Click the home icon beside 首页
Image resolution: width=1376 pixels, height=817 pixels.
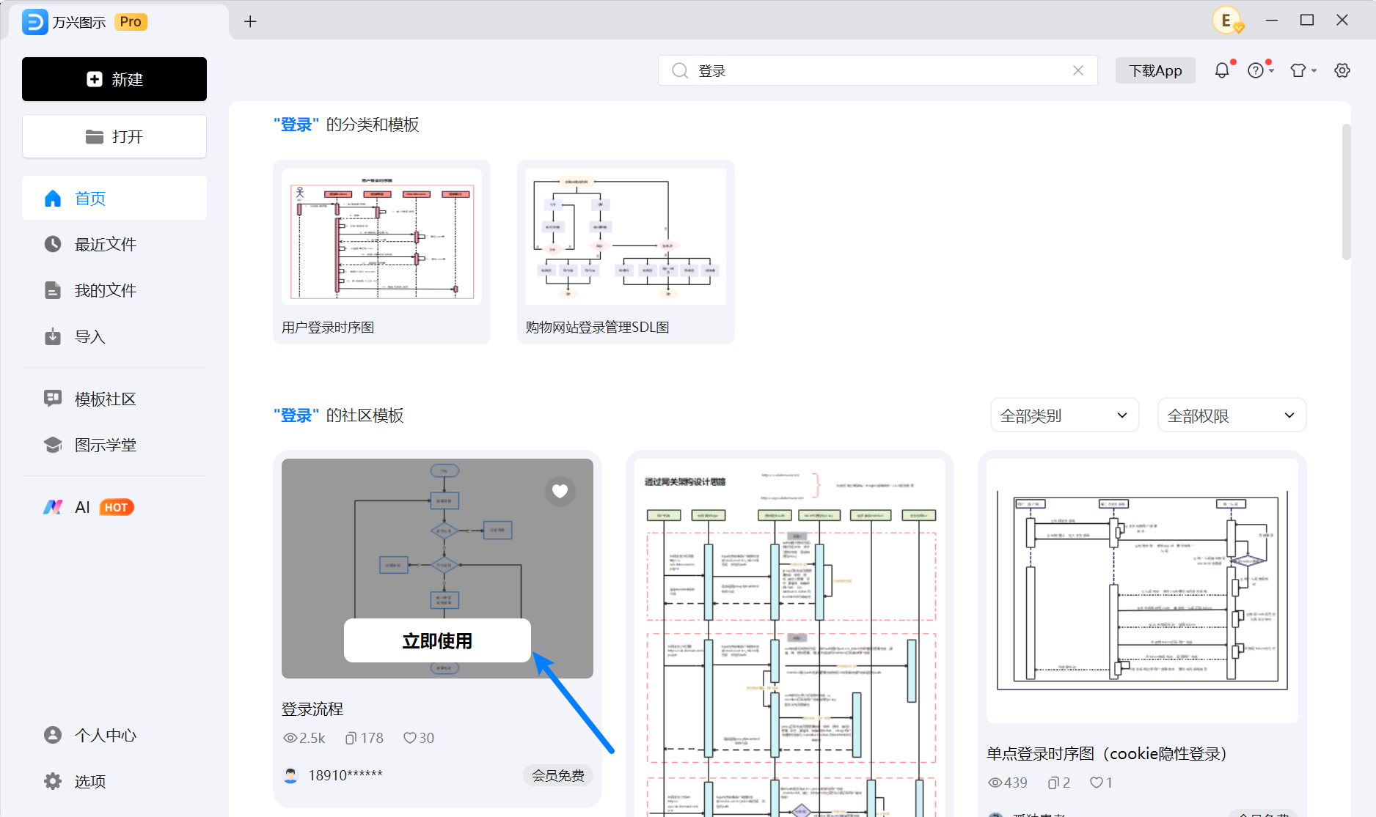tap(53, 198)
